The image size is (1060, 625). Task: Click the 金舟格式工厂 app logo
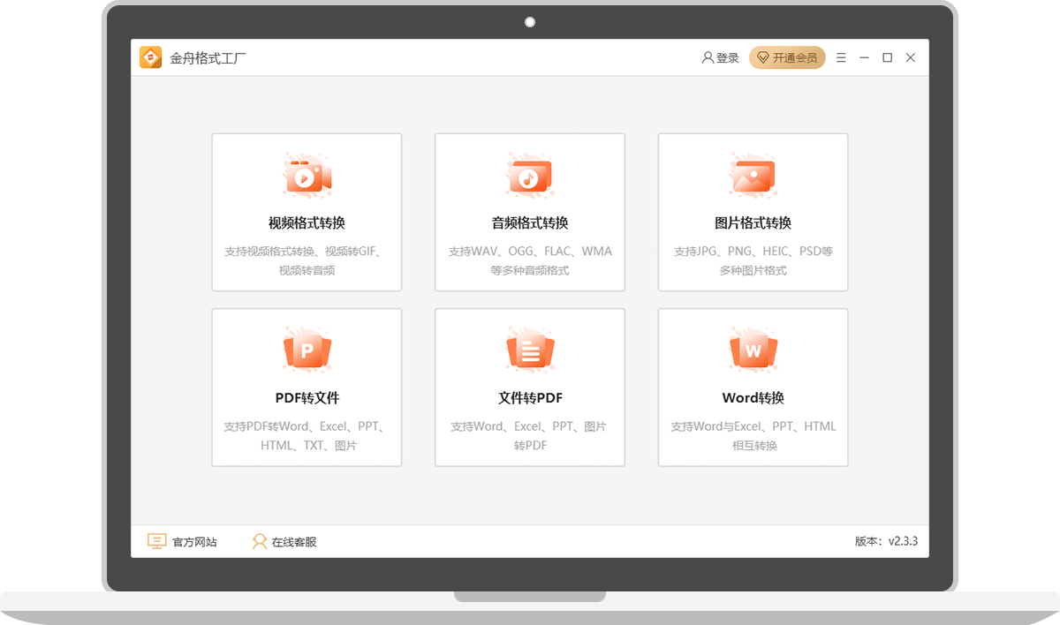point(151,57)
